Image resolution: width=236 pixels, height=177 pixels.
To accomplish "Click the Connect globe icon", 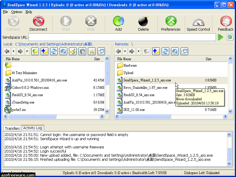I will pos(13,21).
